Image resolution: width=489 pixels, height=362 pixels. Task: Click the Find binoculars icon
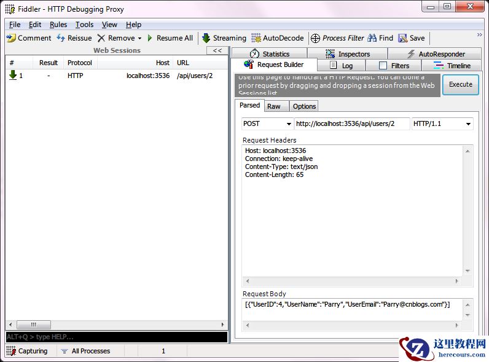pos(372,38)
